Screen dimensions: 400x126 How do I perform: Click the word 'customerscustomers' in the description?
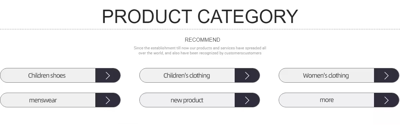tap(243, 53)
